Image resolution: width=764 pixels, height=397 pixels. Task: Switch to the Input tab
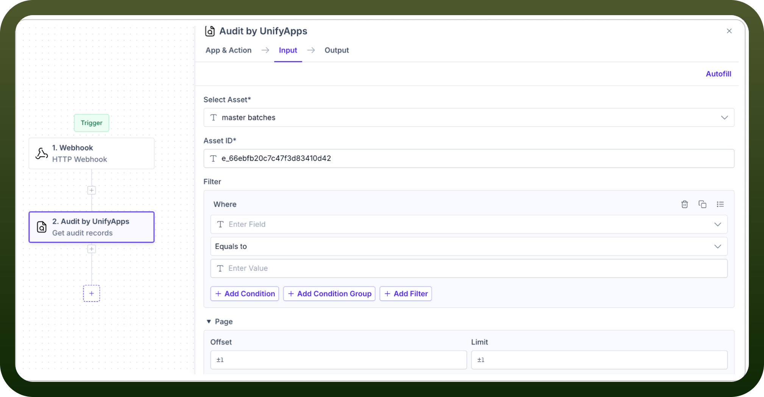pos(288,50)
